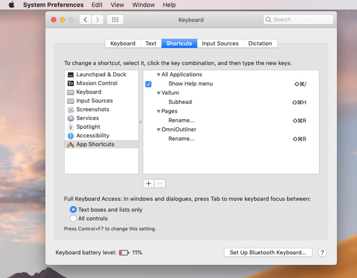Toggle the Show Help menu checkbox
This screenshot has height=278, width=357.
click(148, 84)
